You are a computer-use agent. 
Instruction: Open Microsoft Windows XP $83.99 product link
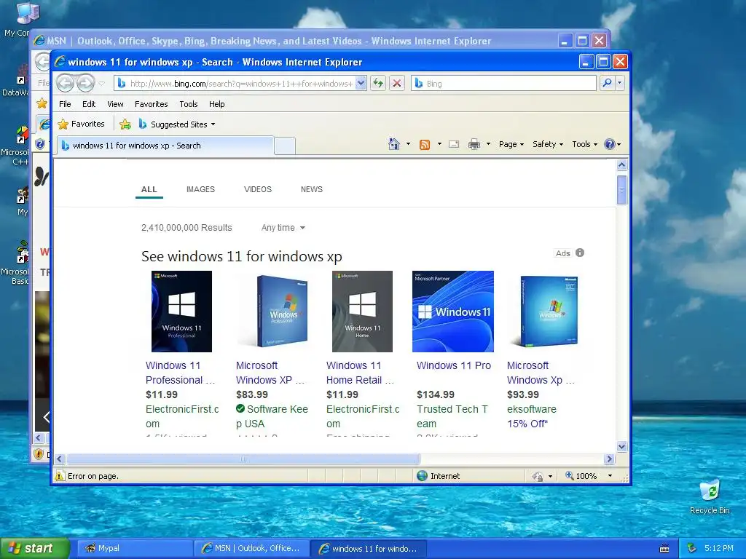click(270, 373)
